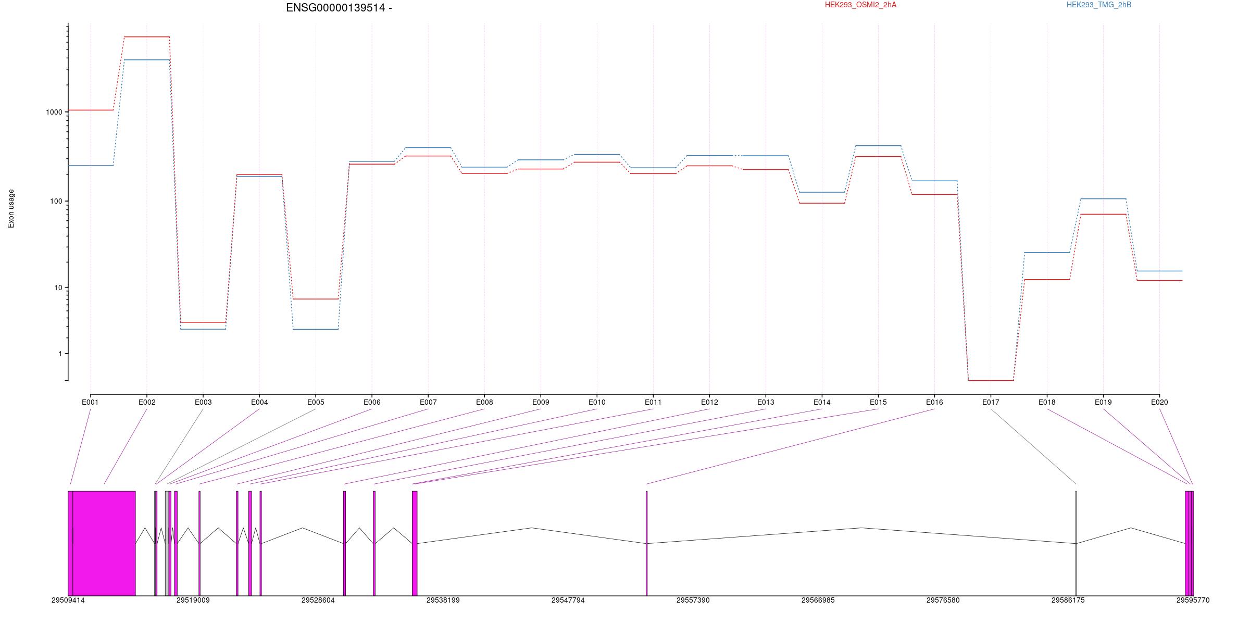Image resolution: width=1250 pixels, height=625 pixels.
Task: Click the E016 exon label
Action: click(934, 402)
